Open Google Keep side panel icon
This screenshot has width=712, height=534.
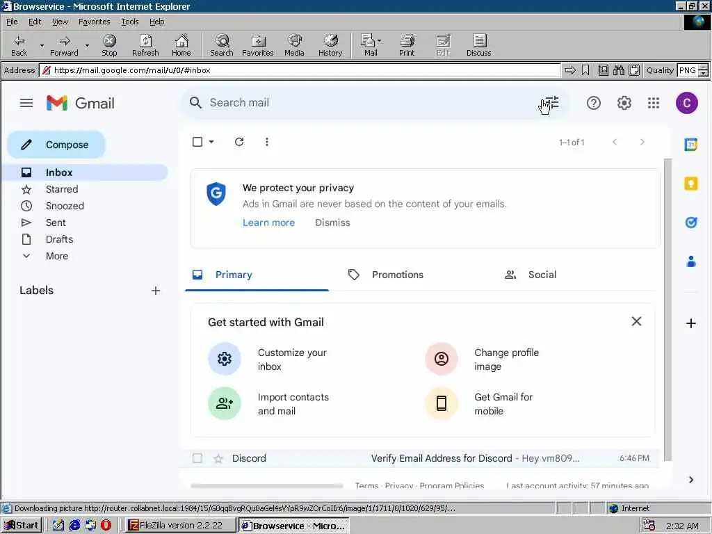point(690,184)
